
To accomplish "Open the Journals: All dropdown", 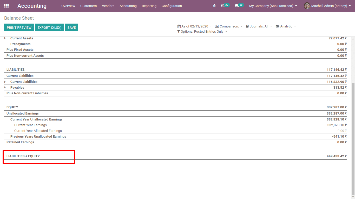I will coord(259,26).
